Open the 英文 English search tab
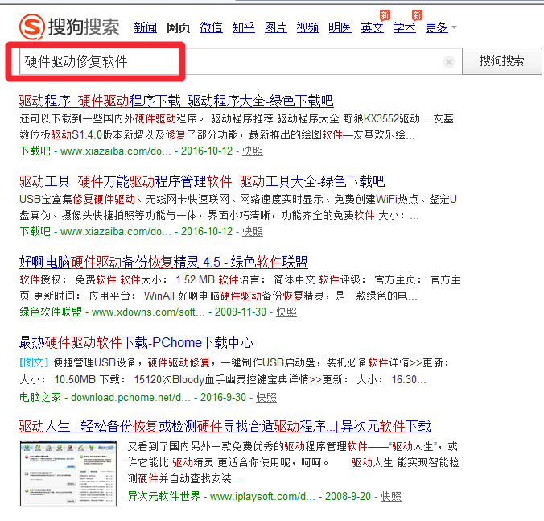544x521 pixels. (x=373, y=27)
